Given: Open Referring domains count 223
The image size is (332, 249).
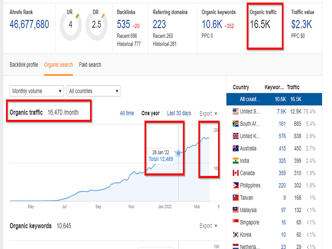Looking at the screenshot, I should coord(159,24).
